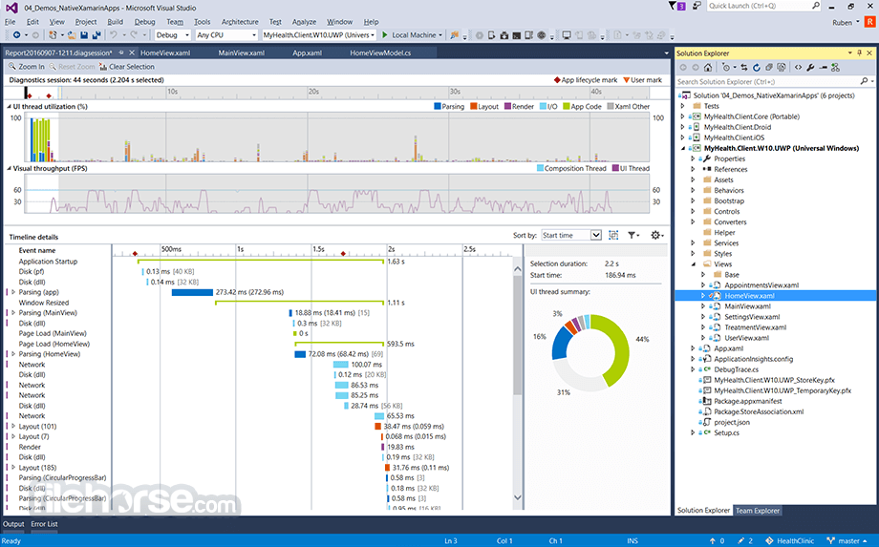Click Sync with Active Document icon
This screenshot has width=879, height=547.
click(x=744, y=67)
